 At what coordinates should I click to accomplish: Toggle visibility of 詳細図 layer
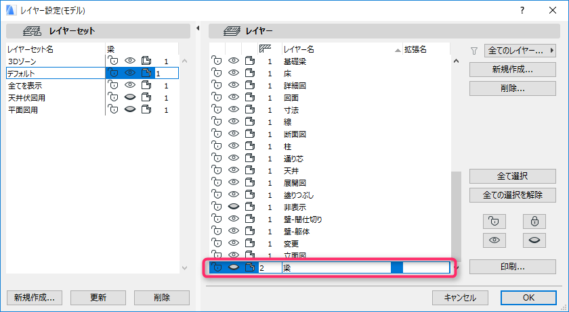coord(233,85)
